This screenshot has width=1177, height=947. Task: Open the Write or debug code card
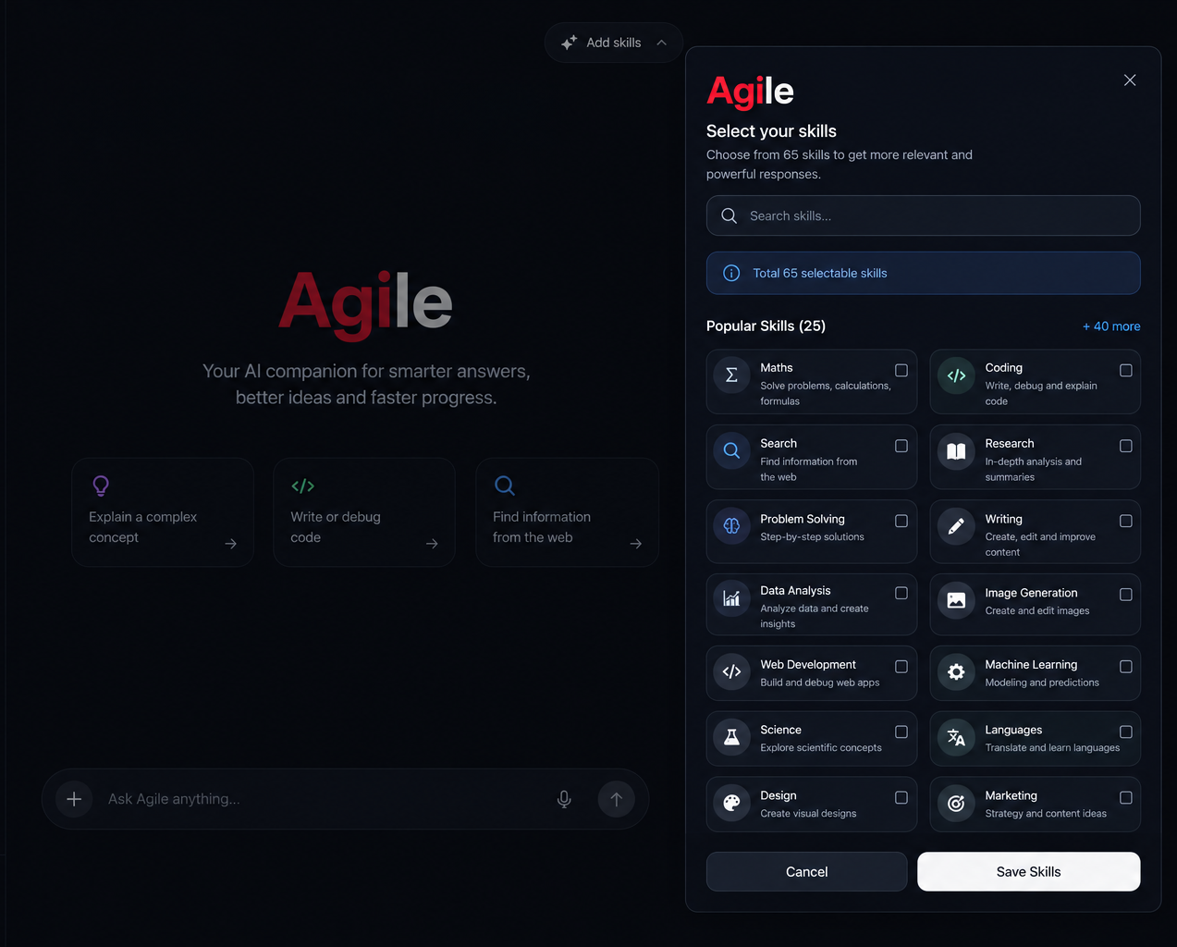click(x=364, y=512)
